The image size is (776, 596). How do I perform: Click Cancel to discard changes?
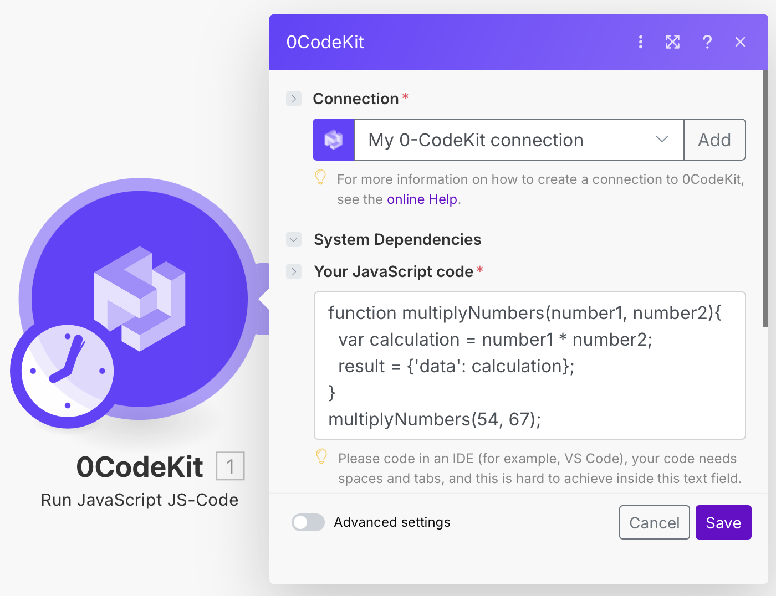655,522
